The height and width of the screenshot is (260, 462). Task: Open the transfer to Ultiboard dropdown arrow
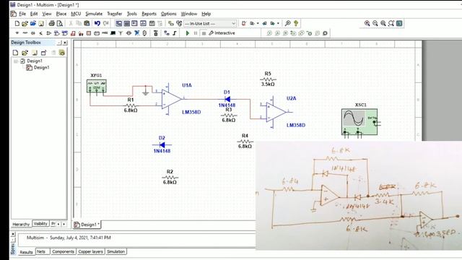point(258,23)
